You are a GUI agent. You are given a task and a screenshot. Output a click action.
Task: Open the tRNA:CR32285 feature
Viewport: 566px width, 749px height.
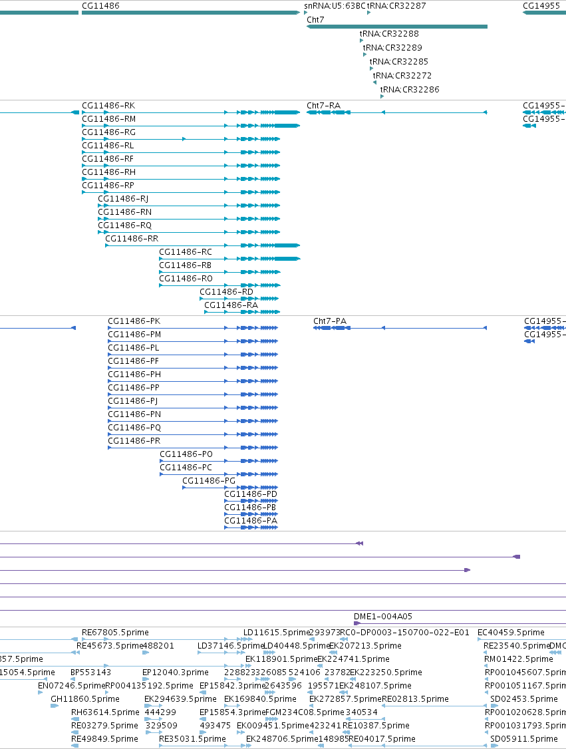399,61
